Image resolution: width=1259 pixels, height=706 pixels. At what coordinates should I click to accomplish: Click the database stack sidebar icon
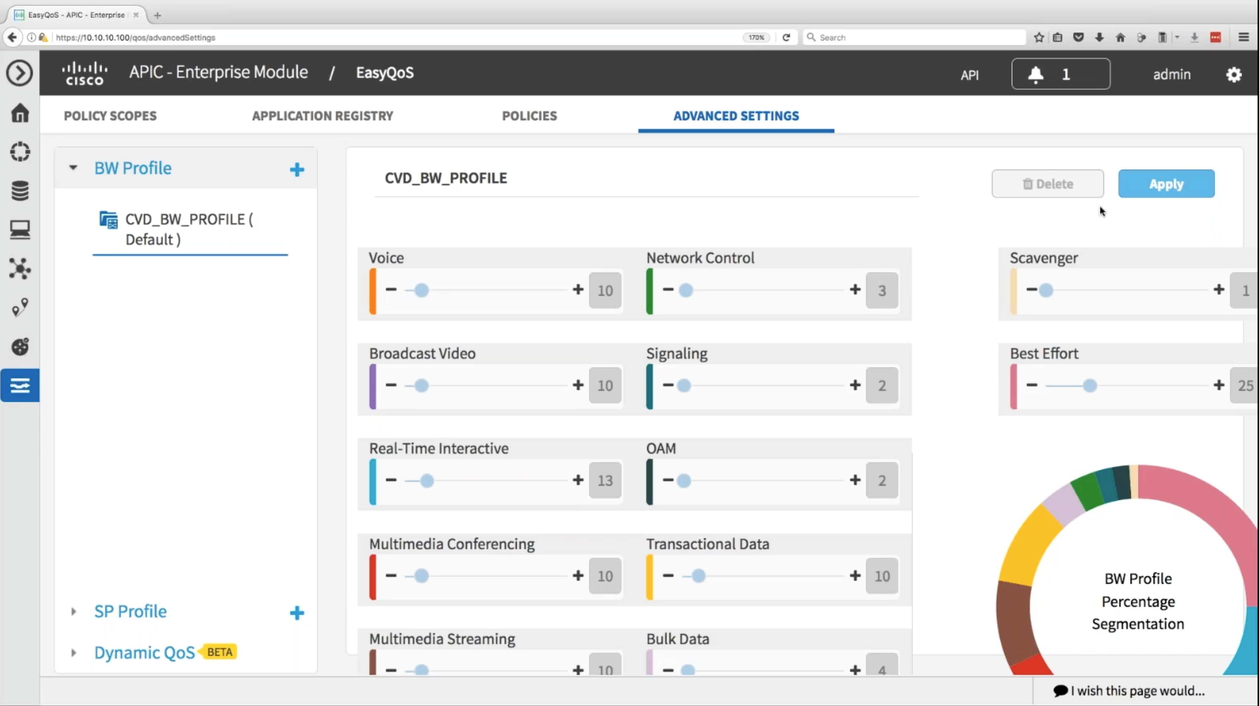pyautogui.click(x=20, y=190)
